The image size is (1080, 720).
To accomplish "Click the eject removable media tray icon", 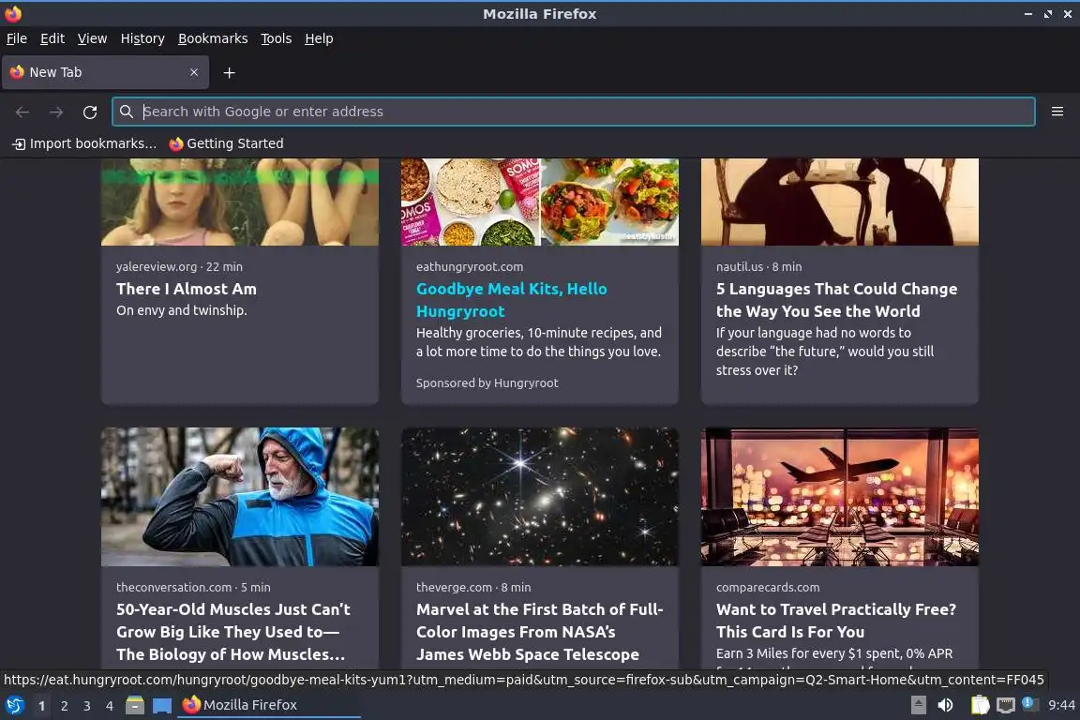I will tap(918, 705).
